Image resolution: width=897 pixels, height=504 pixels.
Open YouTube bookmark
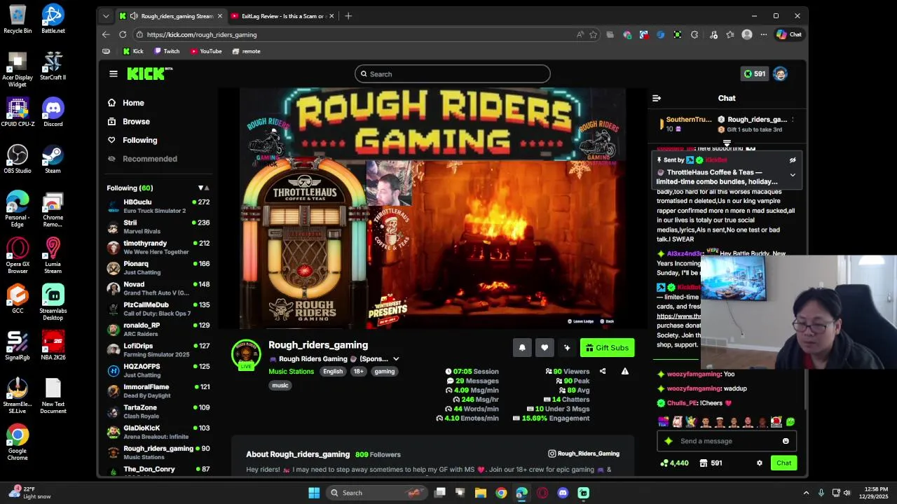click(x=205, y=51)
